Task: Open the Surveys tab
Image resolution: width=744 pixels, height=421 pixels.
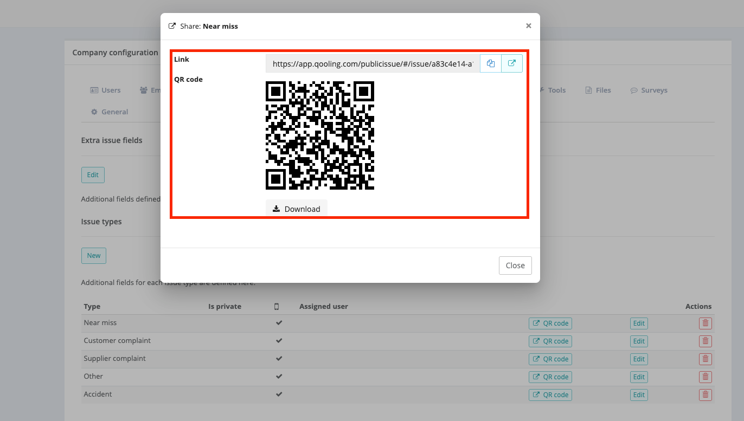Action: pos(649,90)
